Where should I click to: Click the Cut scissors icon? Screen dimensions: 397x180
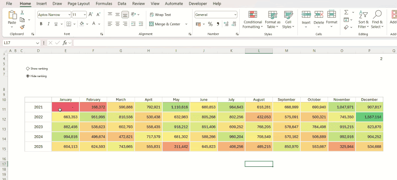(22, 12)
